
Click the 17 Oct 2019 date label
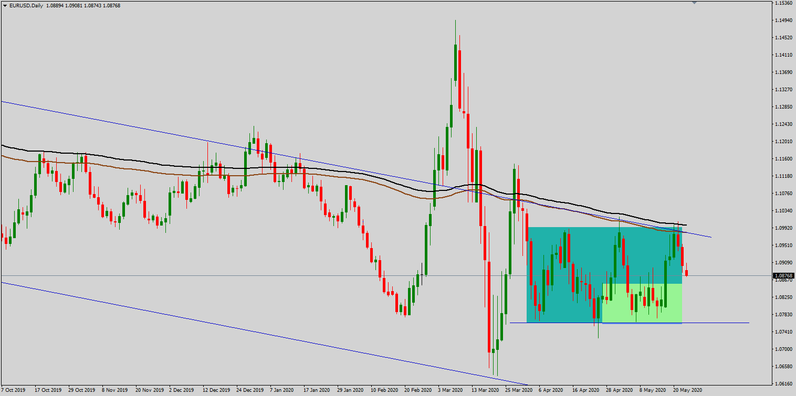pos(47,391)
